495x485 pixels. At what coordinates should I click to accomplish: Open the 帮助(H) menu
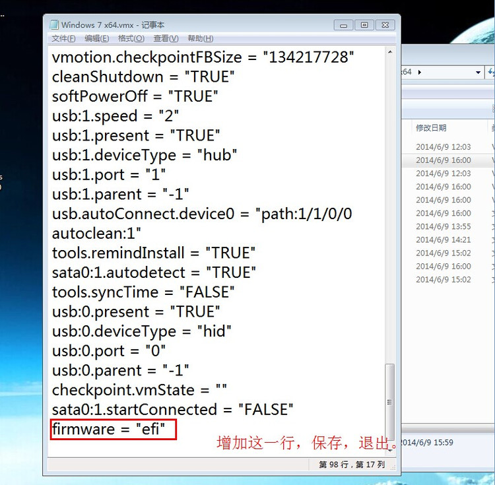201,38
